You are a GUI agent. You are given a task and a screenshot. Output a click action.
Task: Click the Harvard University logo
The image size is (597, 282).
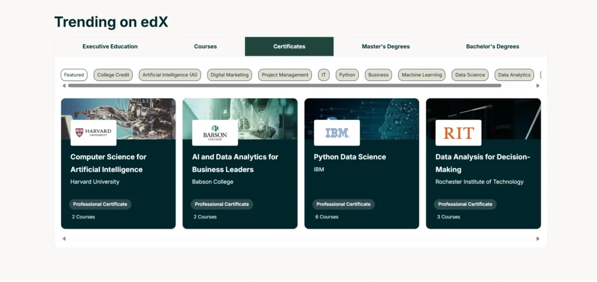click(93, 133)
